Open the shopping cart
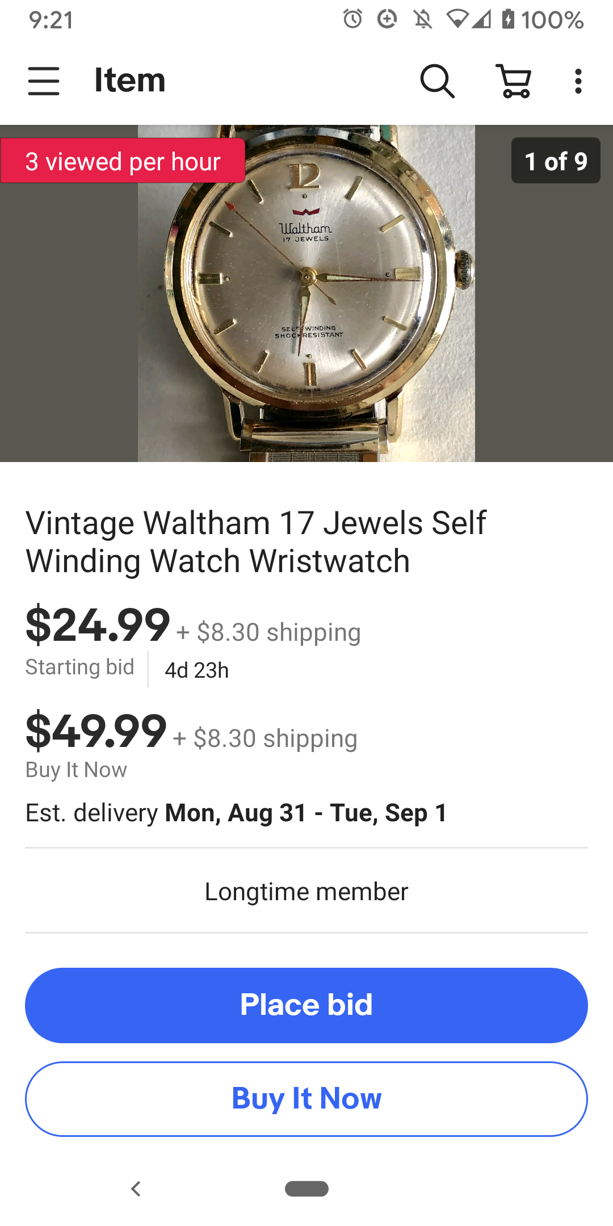Viewport: 613px width, 1226px height. pyautogui.click(x=514, y=81)
